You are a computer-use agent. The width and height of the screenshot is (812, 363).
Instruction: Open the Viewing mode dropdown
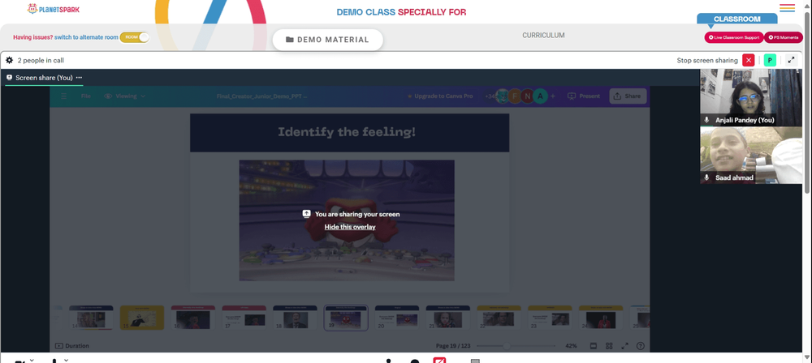tap(125, 96)
